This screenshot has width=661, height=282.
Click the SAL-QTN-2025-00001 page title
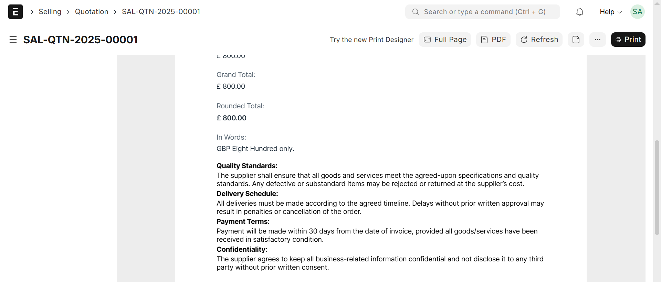(x=81, y=40)
